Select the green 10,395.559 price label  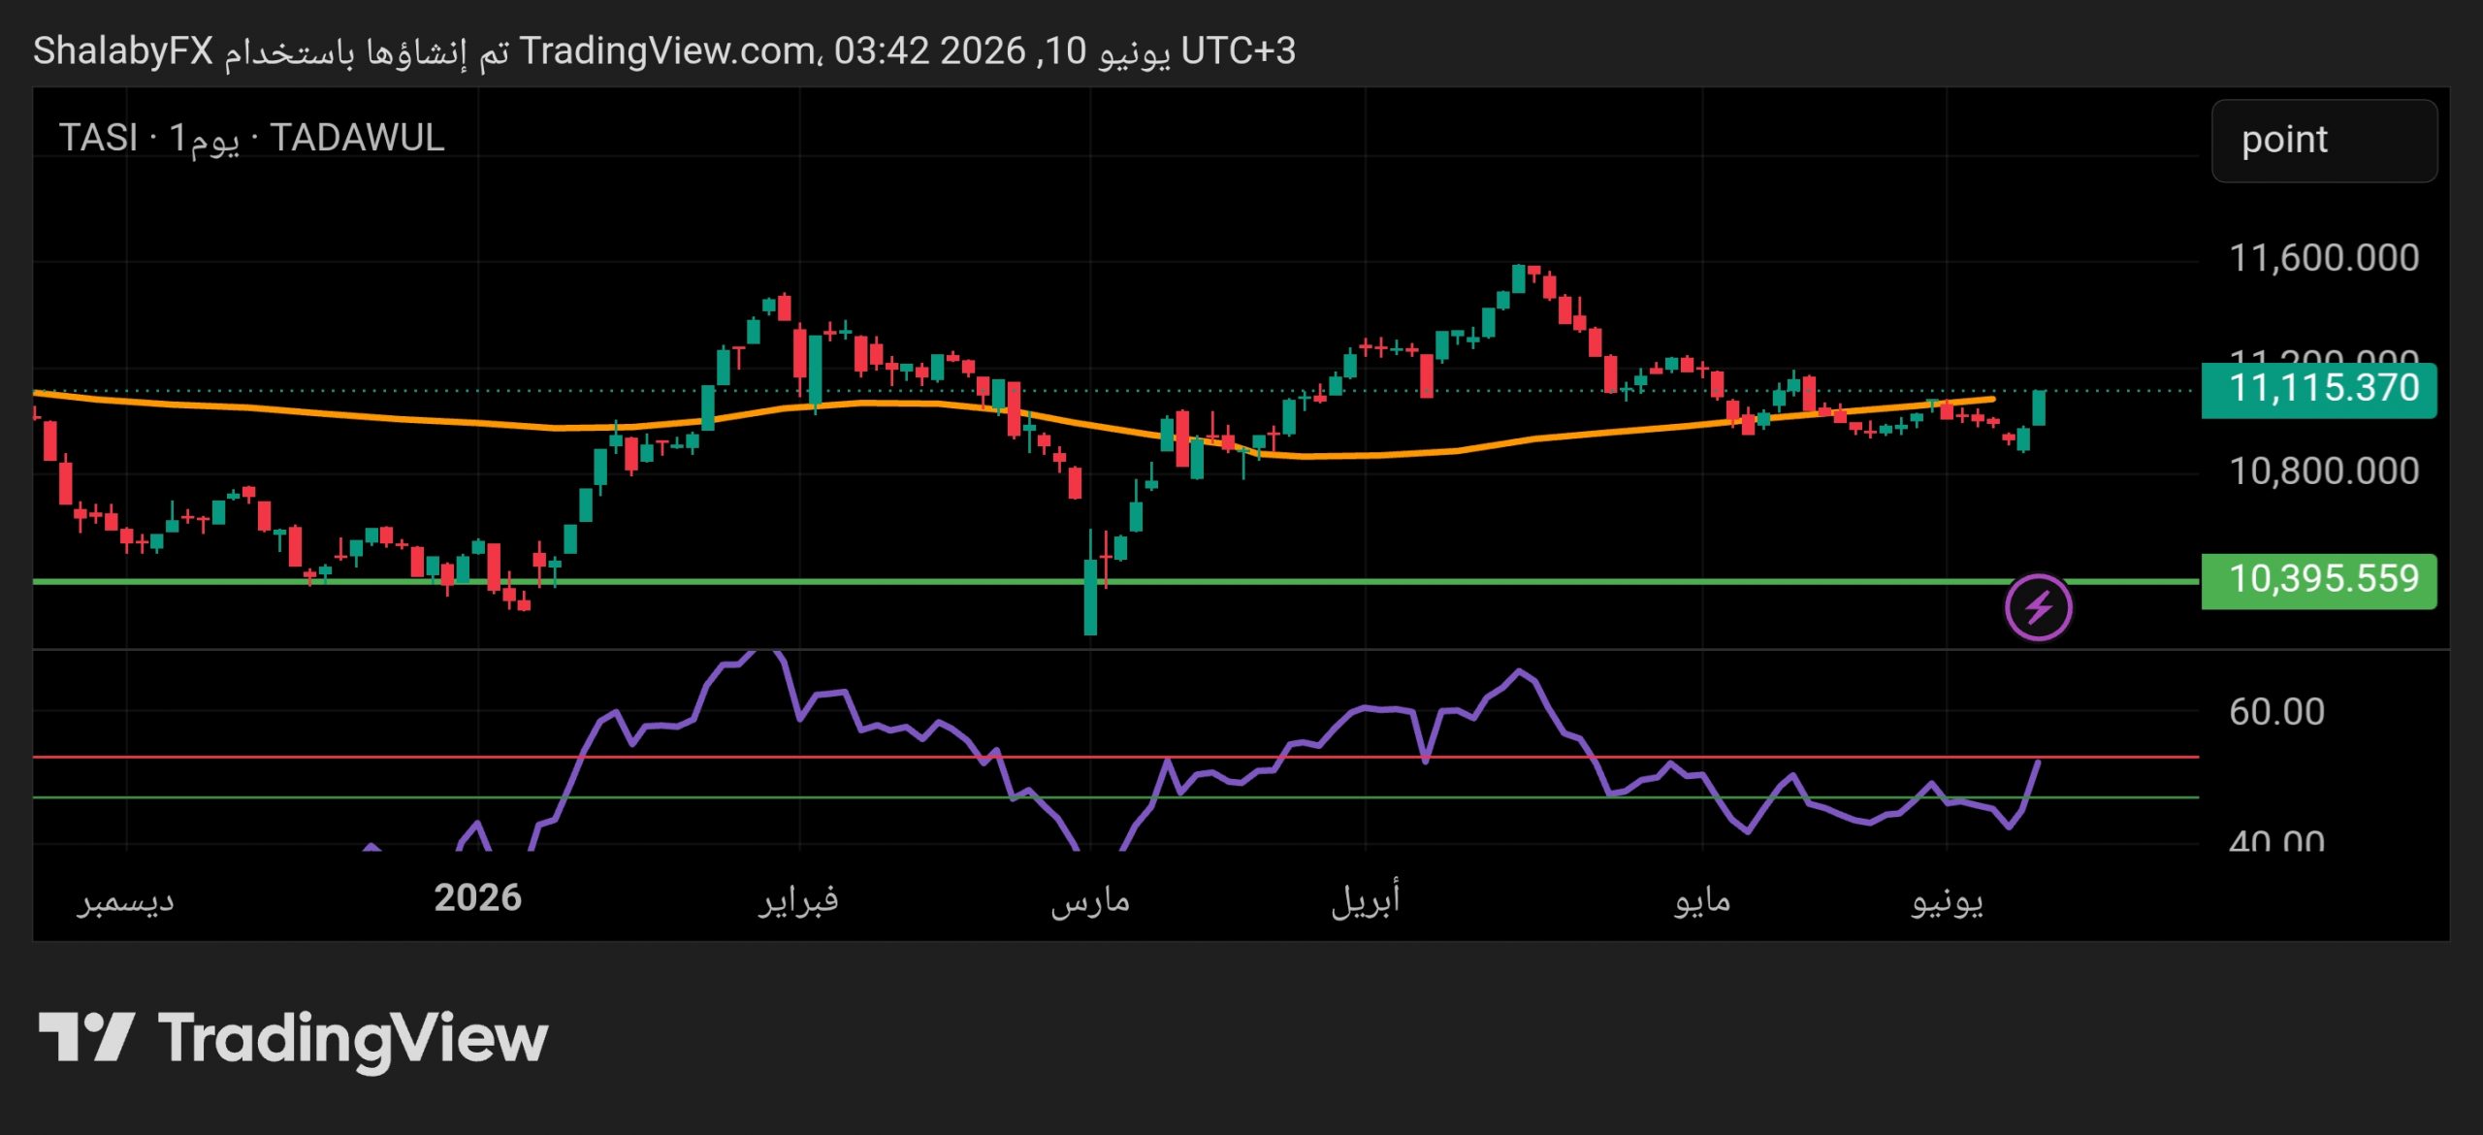point(2318,580)
